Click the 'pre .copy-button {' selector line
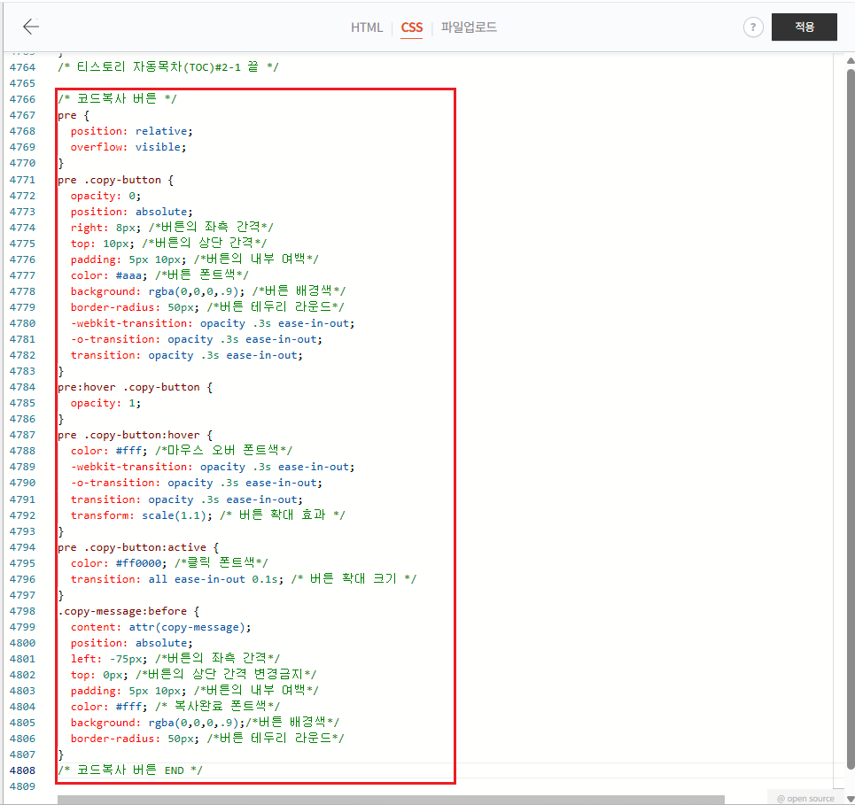Viewport: 855px width, 805px height. pos(115,180)
